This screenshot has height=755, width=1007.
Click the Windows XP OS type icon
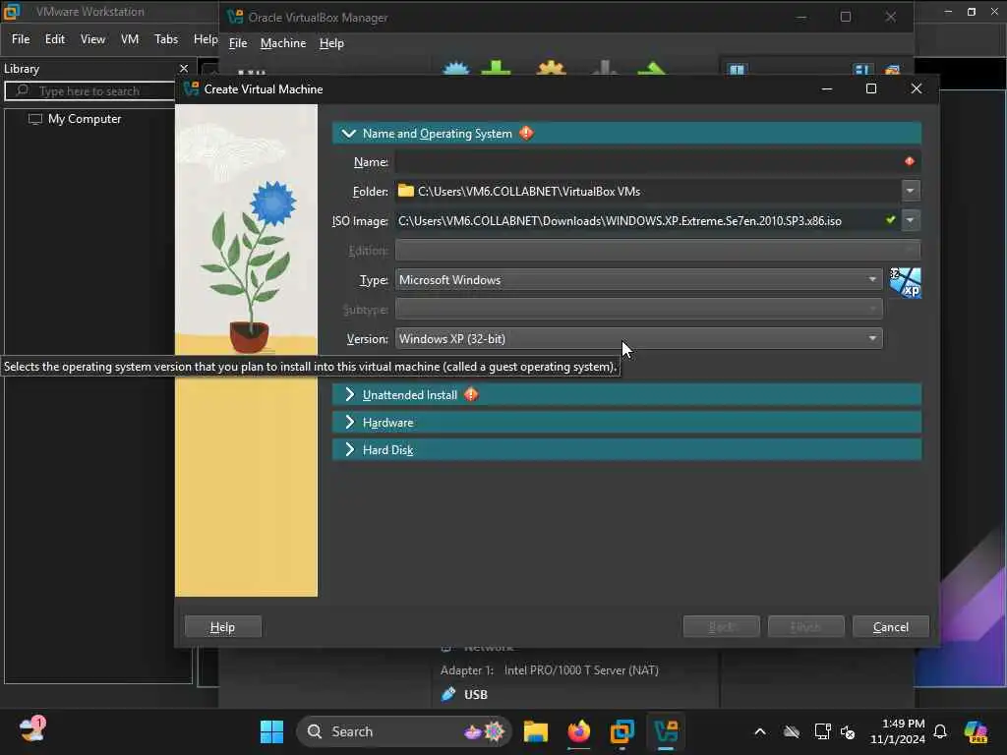click(905, 282)
